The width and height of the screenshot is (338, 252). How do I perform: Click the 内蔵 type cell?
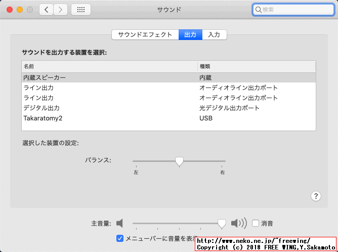point(205,77)
